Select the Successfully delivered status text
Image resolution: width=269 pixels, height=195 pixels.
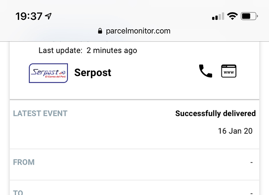pos(216,113)
